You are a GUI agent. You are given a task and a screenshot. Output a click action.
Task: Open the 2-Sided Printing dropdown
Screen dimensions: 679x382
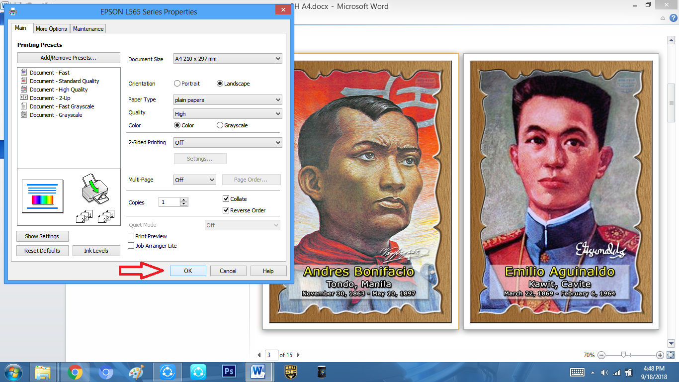pos(228,143)
